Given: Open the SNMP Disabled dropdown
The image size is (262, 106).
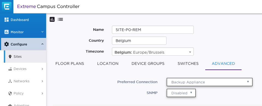Looking at the screenshot, I should coord(181,93).
